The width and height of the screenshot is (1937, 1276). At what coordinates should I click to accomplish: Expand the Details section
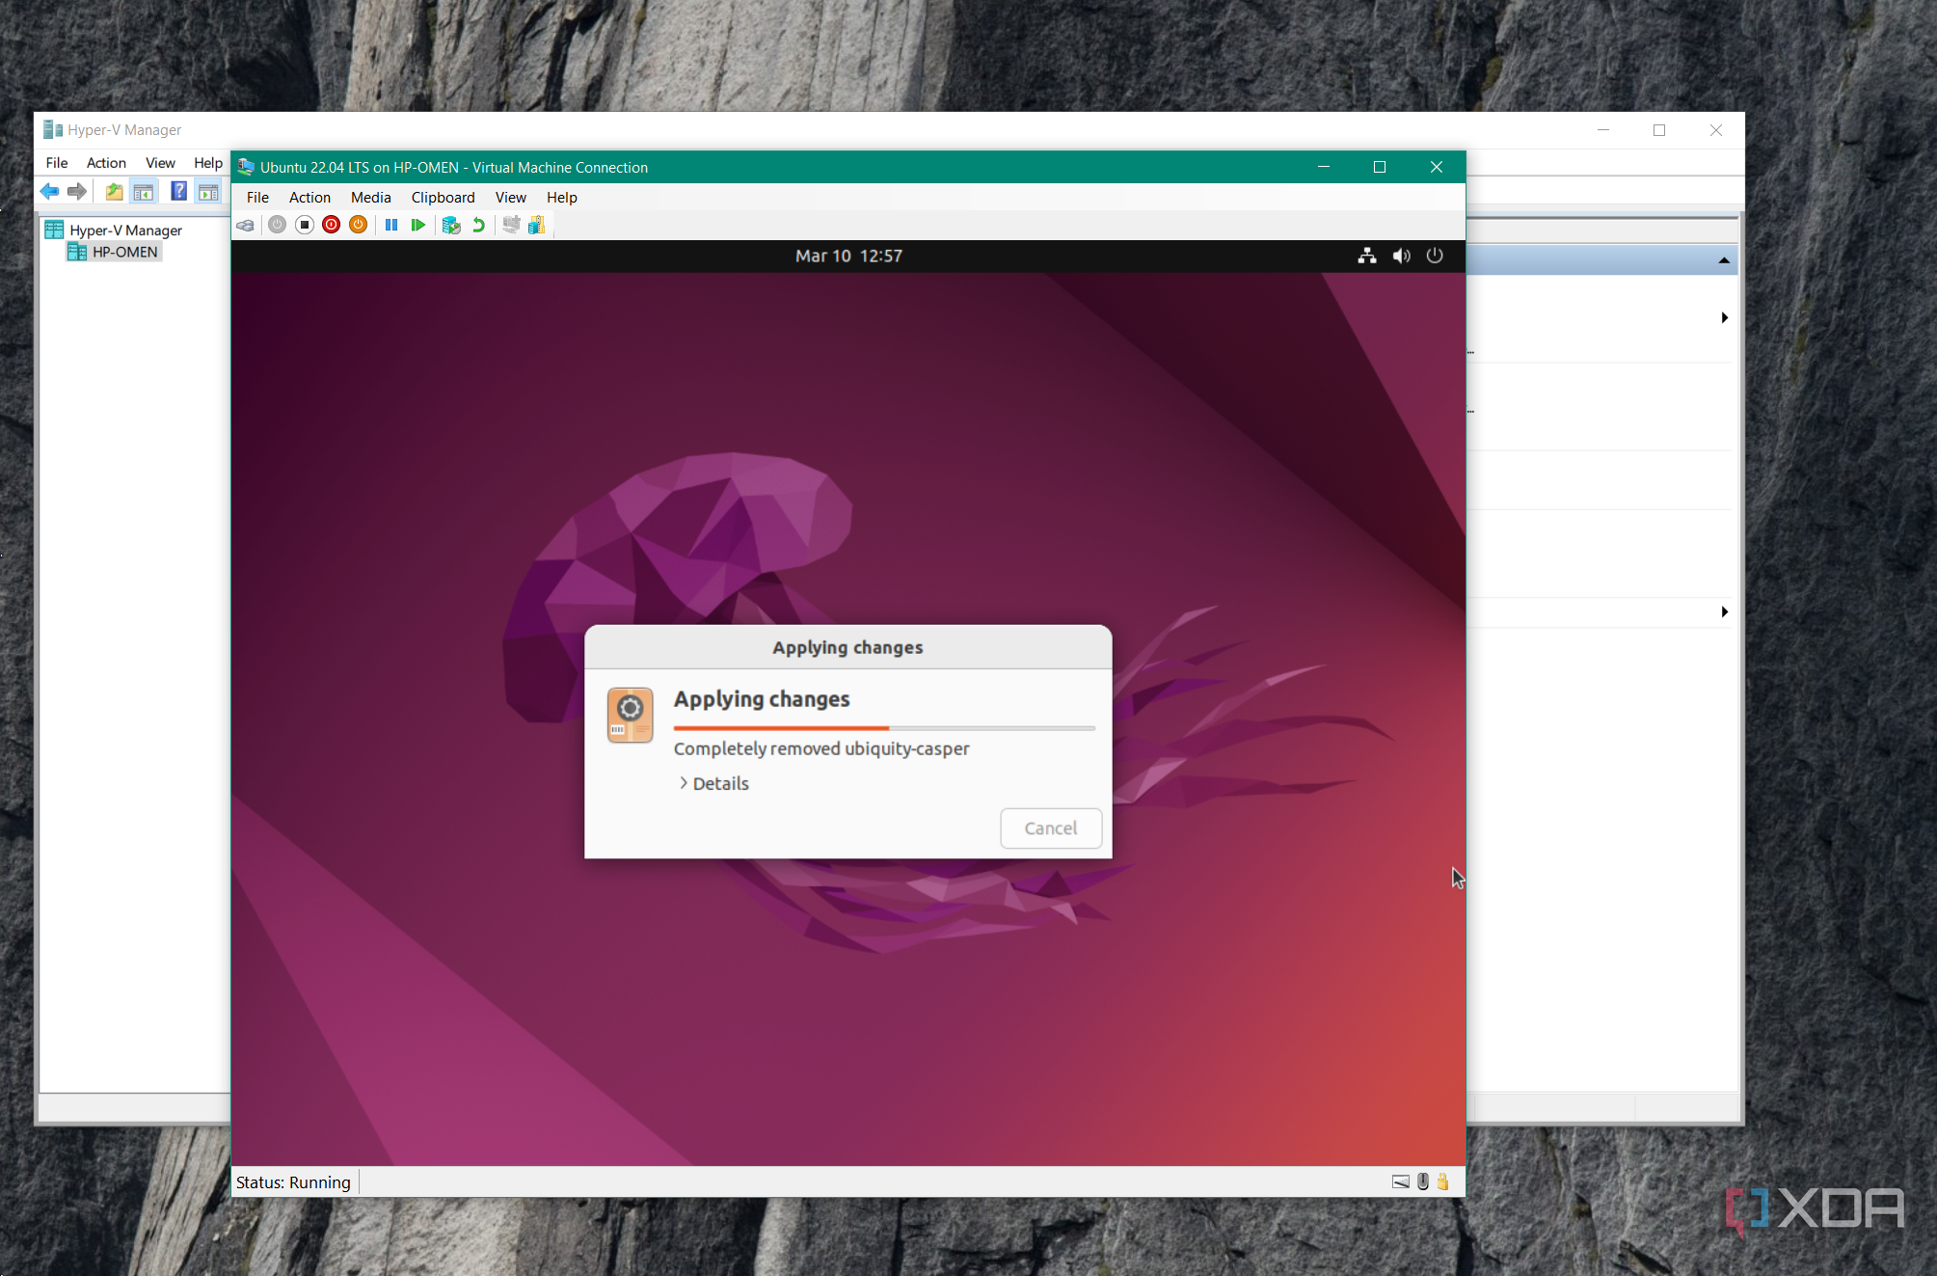[x=713, y=783]
